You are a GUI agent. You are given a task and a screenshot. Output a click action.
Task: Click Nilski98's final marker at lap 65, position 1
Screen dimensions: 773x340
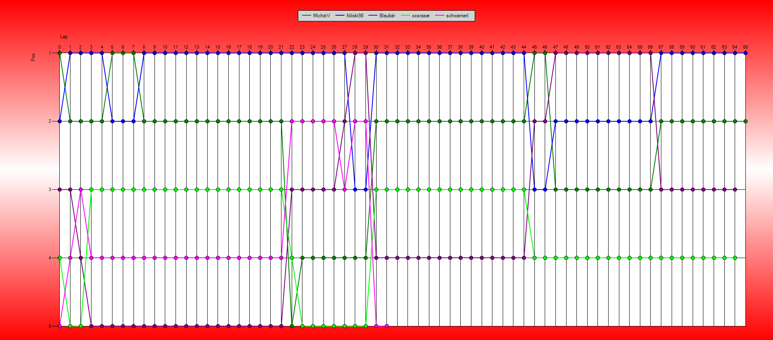[745, 53]
